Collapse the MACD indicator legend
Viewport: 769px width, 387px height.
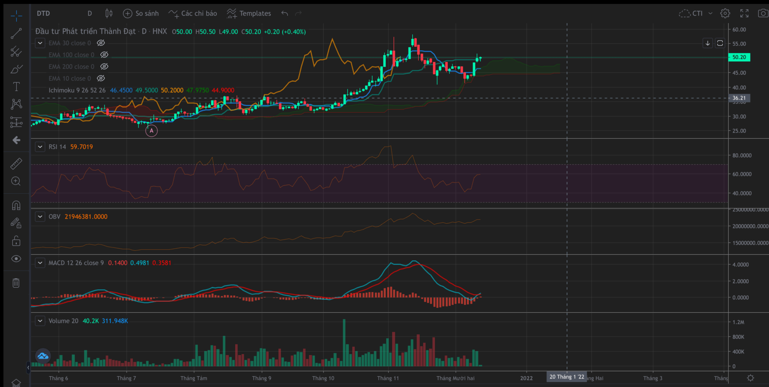pyautogui.click(x=40, y=263)
